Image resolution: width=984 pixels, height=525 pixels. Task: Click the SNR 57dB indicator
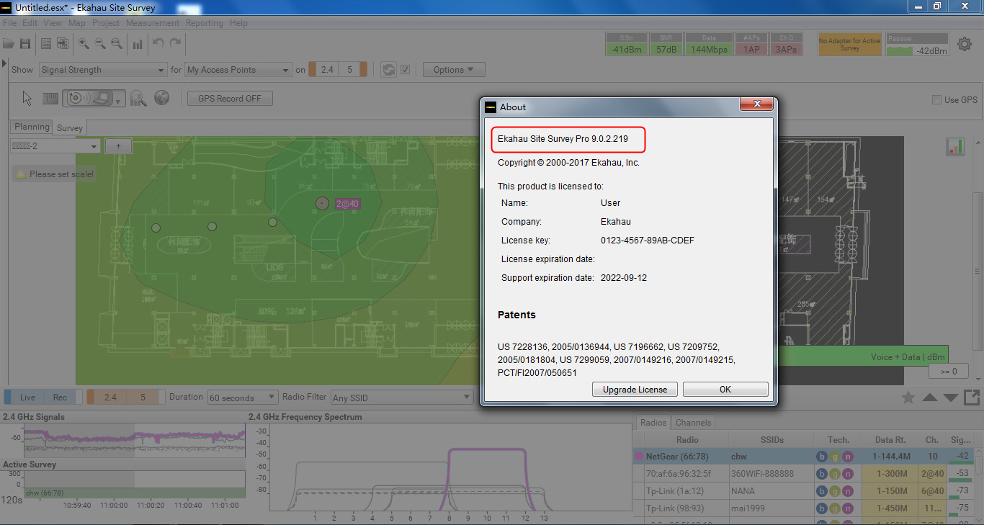pyautogui.click(x=666, y=45)
